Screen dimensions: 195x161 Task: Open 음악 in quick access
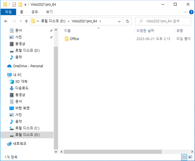[x=16, y=57]
